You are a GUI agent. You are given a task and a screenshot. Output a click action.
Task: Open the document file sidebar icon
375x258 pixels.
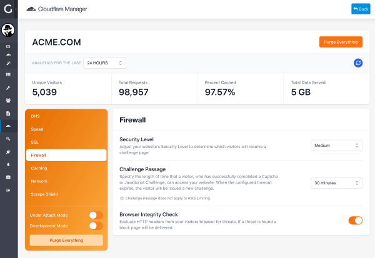click(8, 113)
